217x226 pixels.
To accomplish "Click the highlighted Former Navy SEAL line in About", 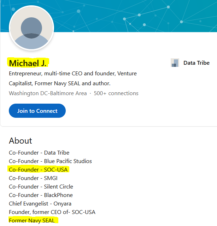I will pos(32,221).
